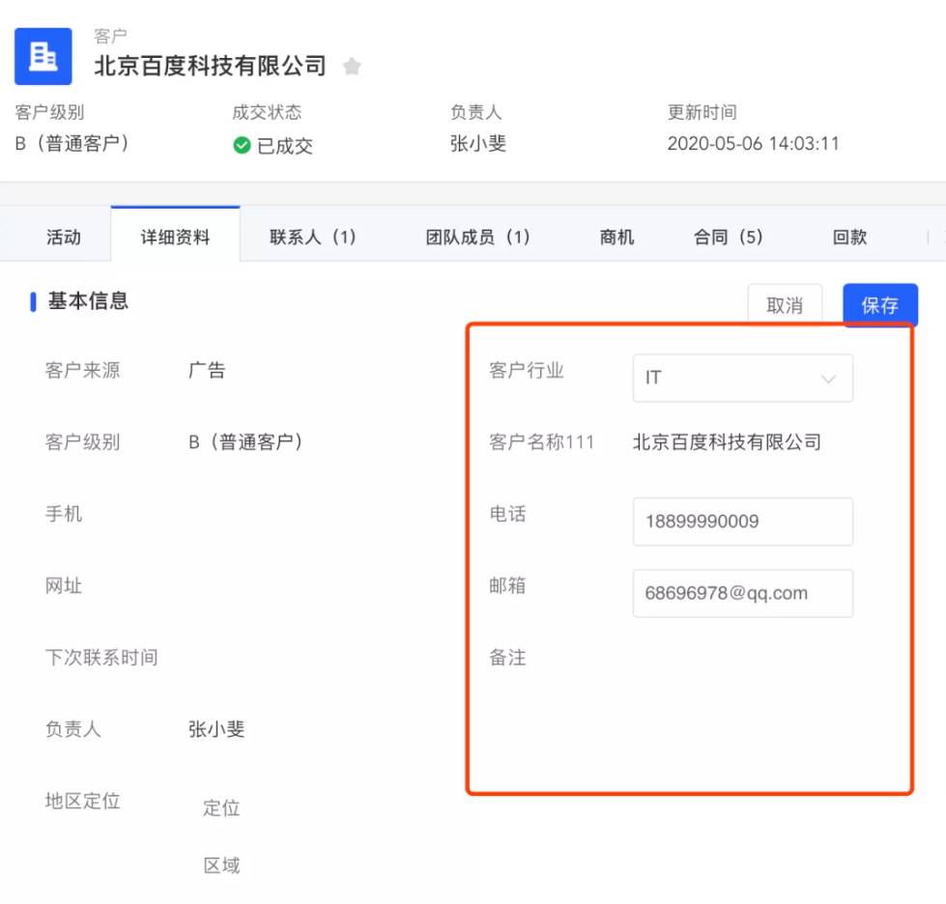
Task: Click the blue customer building icon
Action: [43, 56]
